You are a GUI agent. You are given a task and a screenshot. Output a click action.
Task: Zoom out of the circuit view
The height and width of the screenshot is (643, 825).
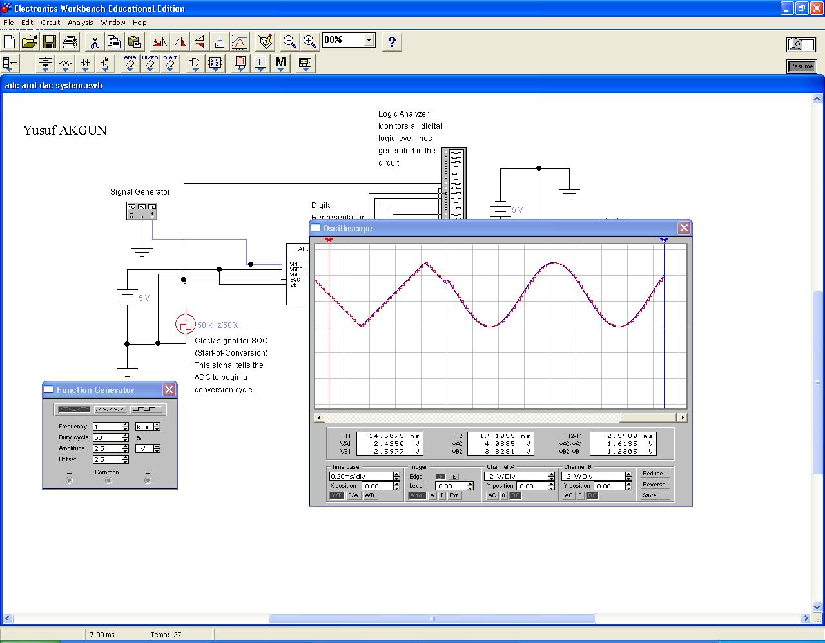tap(290, 42)
